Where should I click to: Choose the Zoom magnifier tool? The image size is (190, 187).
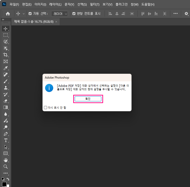click(6, 167)
